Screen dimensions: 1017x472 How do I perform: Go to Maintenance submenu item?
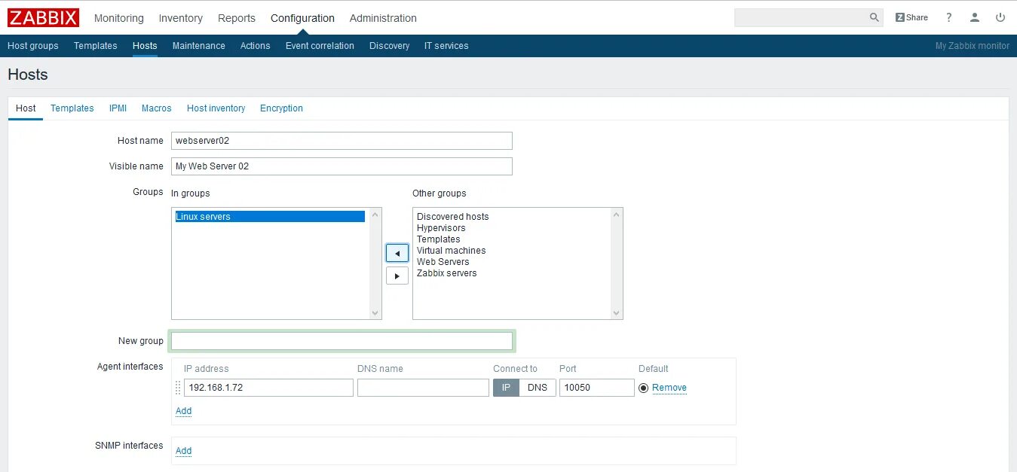[x=199, y=46]
